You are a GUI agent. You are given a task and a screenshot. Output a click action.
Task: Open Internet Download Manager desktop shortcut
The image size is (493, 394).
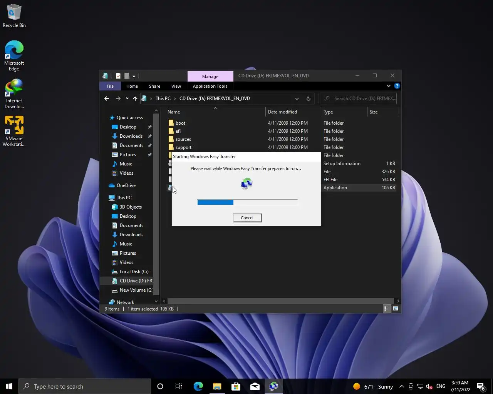tap(14, 93)
